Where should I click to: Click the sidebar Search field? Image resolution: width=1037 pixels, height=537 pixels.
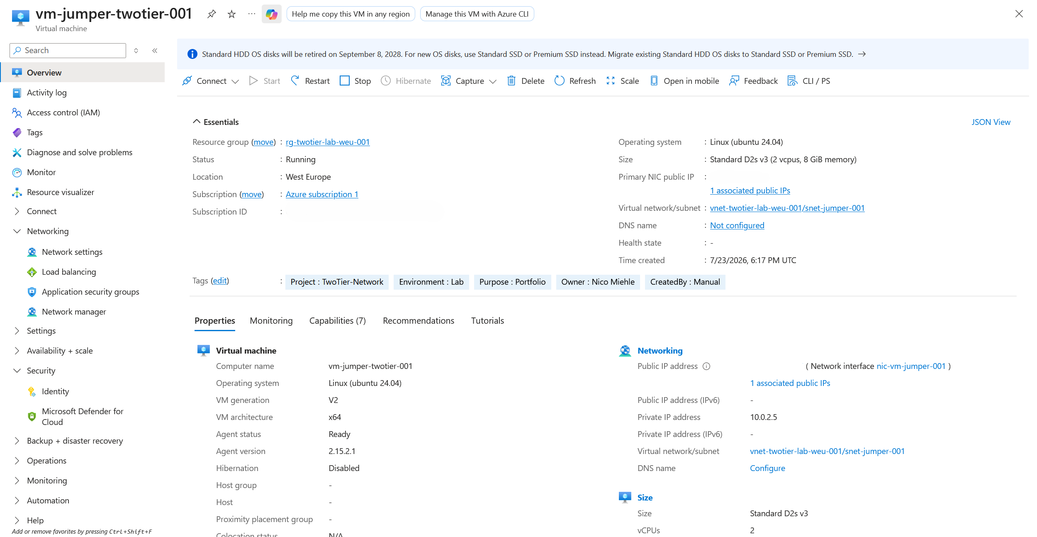pos(68,50)
